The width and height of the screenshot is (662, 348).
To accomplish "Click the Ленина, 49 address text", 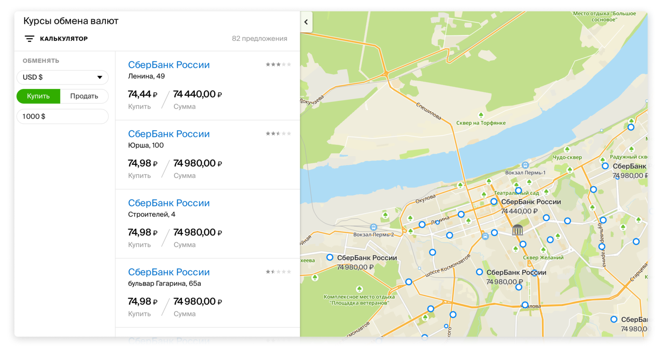I will [146, 76].
